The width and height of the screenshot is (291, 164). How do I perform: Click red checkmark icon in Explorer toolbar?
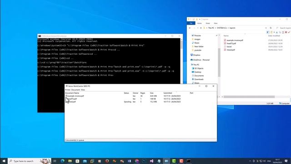pyautogui.click(x=289, y=32)
